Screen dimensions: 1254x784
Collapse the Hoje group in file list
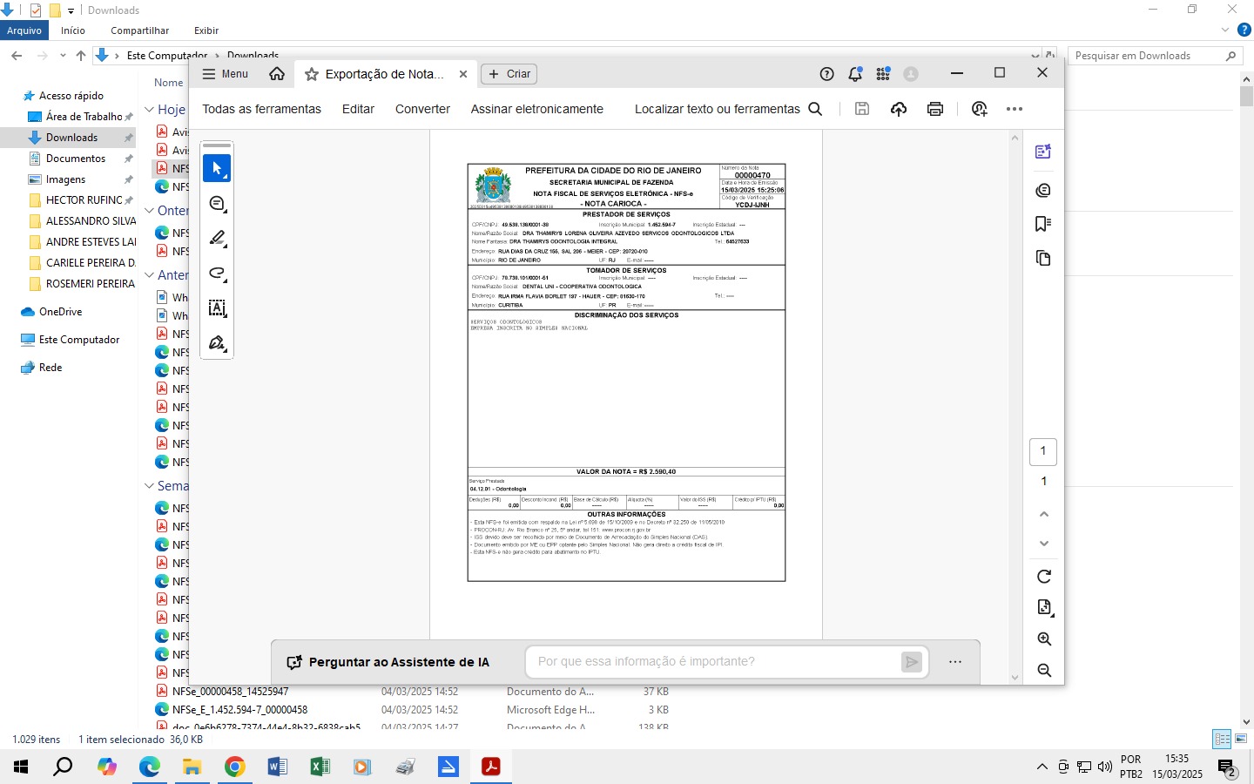(150, 110)
